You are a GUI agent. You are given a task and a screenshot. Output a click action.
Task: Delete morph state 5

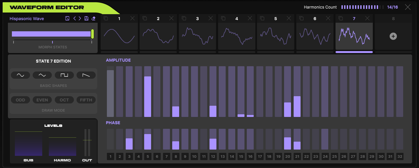(x=289, y=18)
